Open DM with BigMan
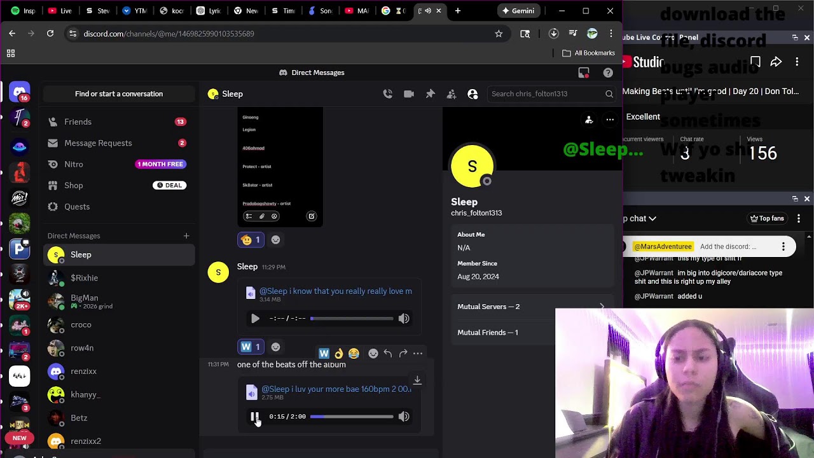Screen dimensions: 814x458 point(119,302)
